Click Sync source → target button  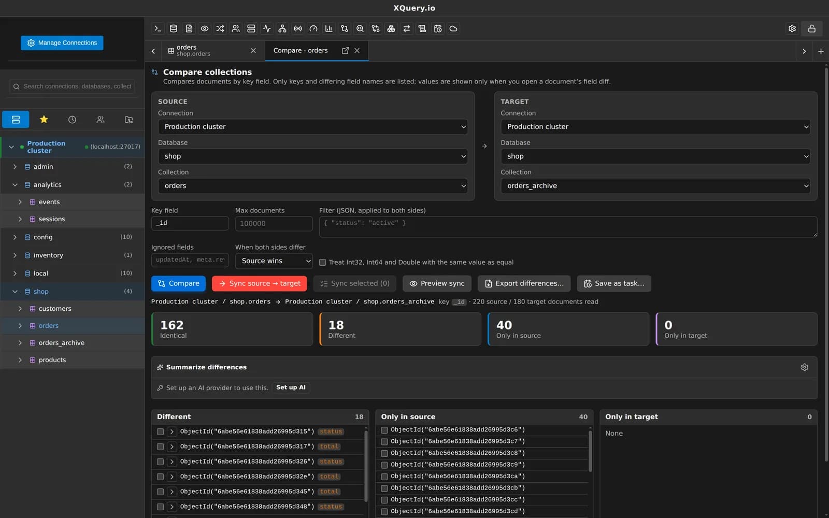pos(260,283)
